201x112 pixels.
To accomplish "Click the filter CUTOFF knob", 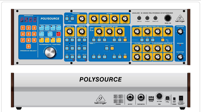I will click(x=137, y=31).
